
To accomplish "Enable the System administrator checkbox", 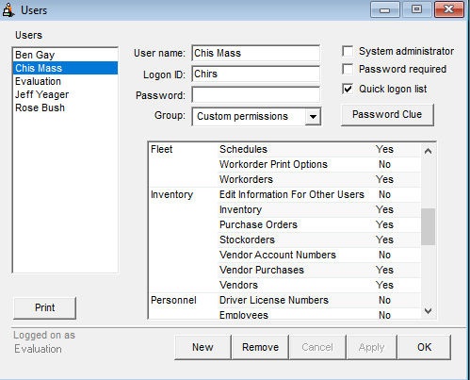I will click(348, 51).
